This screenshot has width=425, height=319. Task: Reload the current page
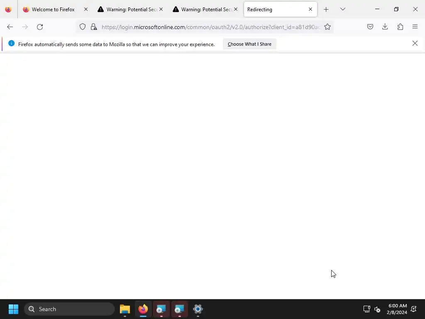[40, 27]
